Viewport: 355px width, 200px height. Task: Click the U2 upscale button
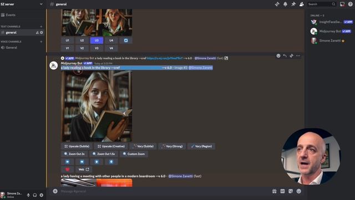click(82, 41)
